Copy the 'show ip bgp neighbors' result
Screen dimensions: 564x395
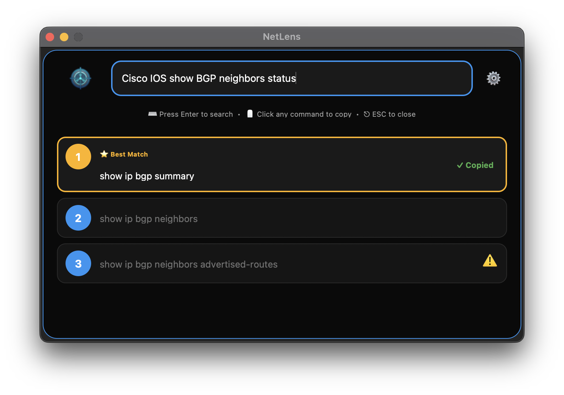point(282,218)
